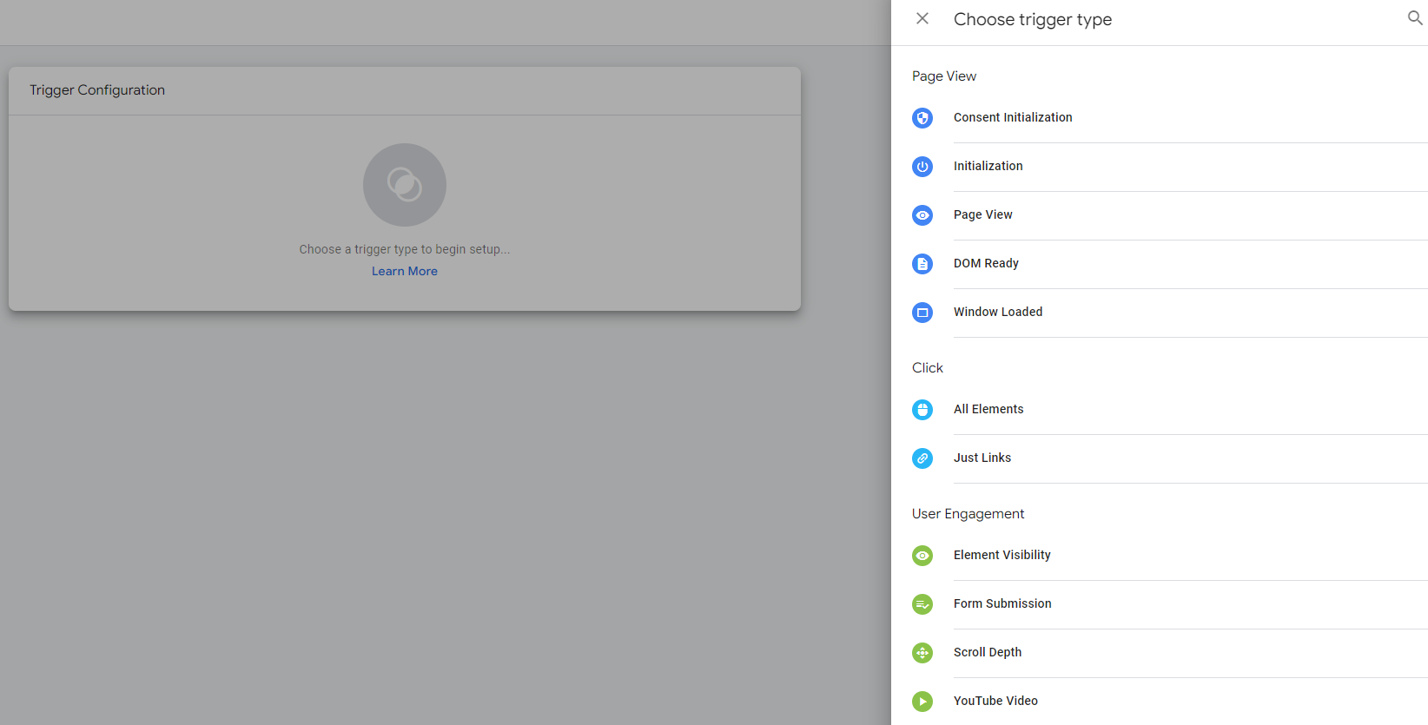Viewport: 1428px width, 725px height.
Task: Open search in trigger type panel
Action: click(x=1415, y=18)
